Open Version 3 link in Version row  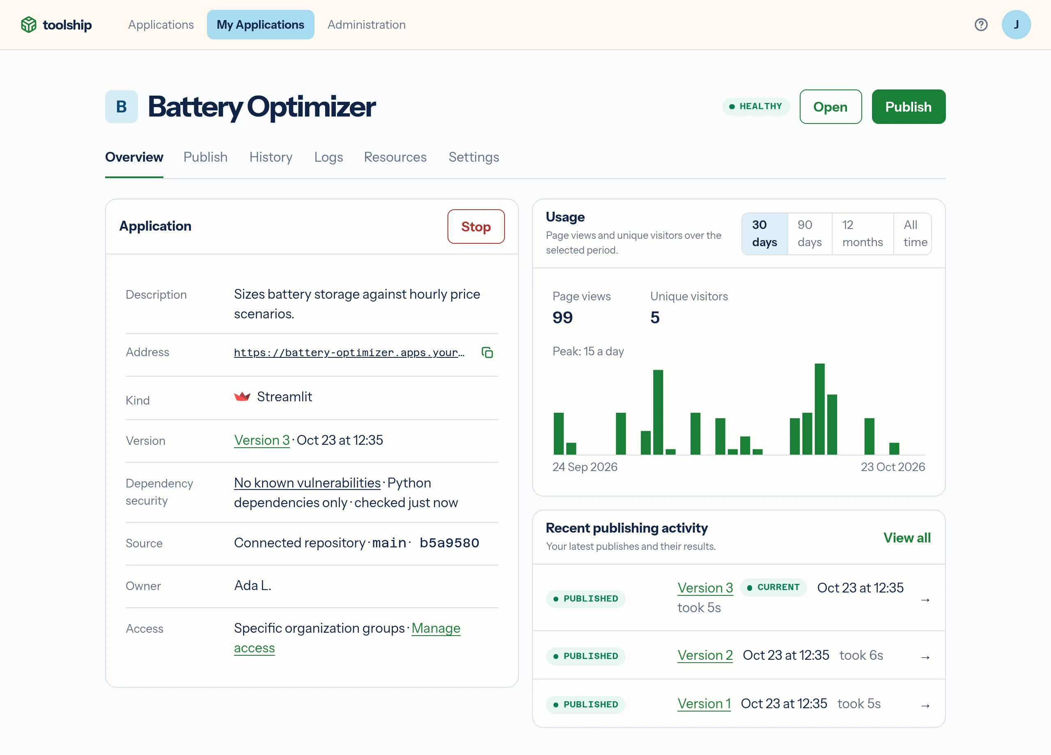point(262,440)
